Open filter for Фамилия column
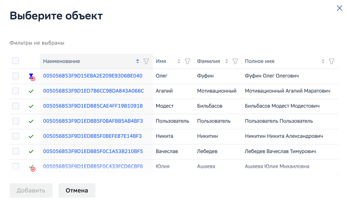347x208 pixels. [235, 61]
